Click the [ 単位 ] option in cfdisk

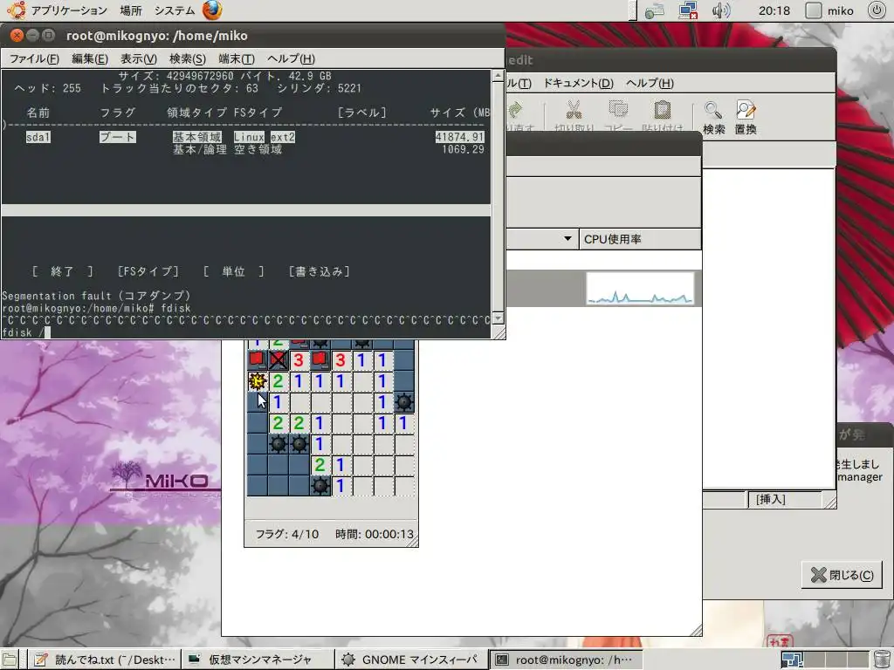click(234, 271)
